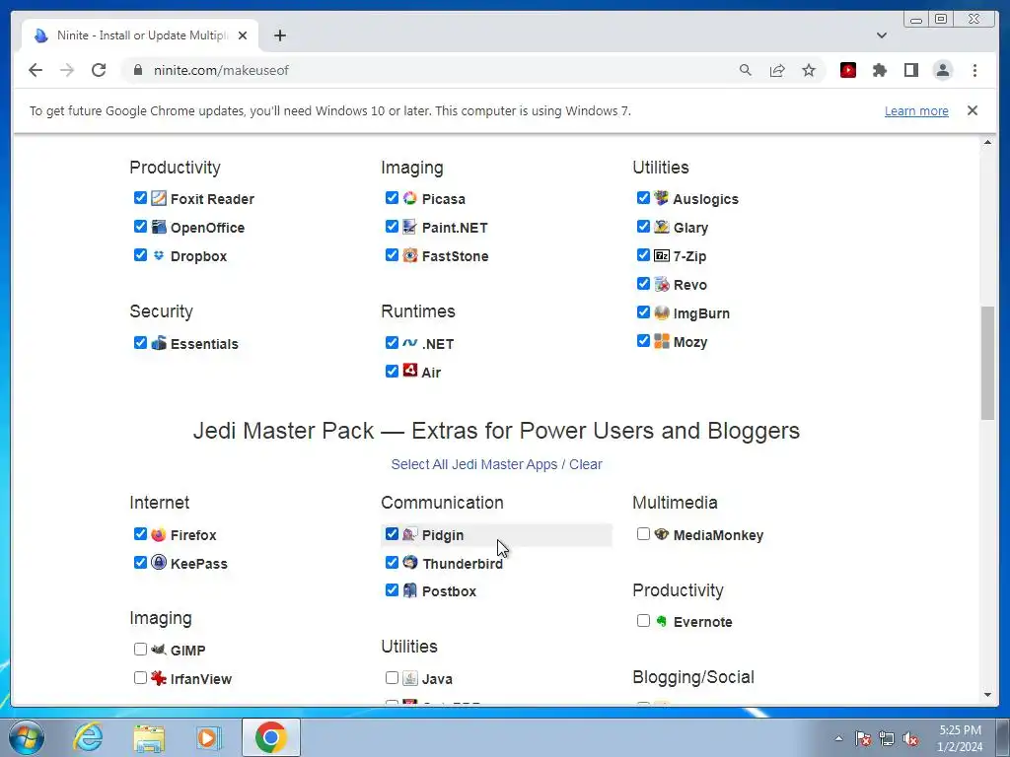Click the Mozy app icon
Screen dimensions: 1010x757
[662, 341]
